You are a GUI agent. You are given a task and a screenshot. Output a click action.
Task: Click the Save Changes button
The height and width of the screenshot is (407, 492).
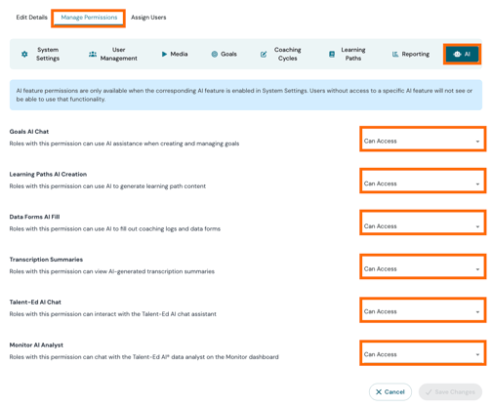point(450,392)
